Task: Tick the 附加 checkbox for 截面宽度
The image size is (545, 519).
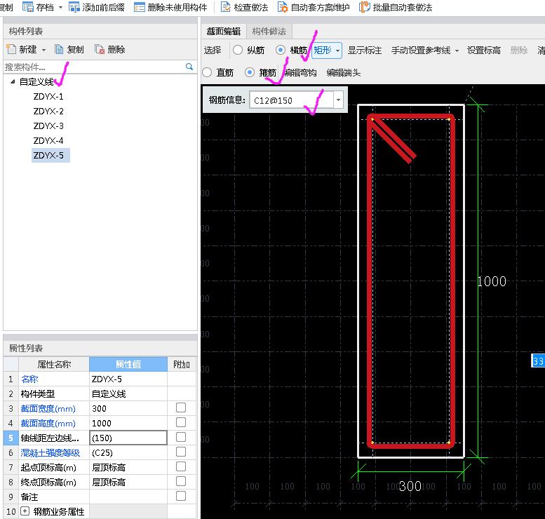Action: (x=181, y=407)
